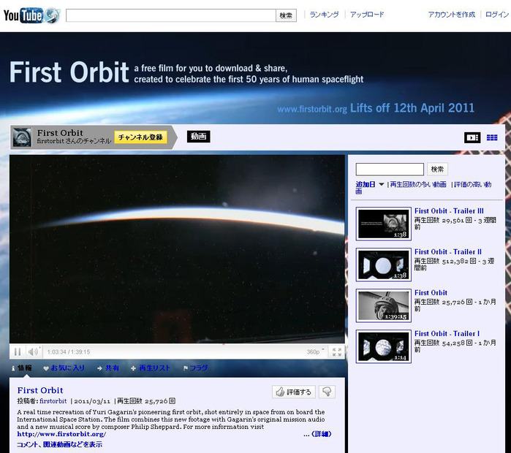Open First Orbit - Trailer I thumbnail
Screen dimensions: 511x453
click(x=384, y=346)
